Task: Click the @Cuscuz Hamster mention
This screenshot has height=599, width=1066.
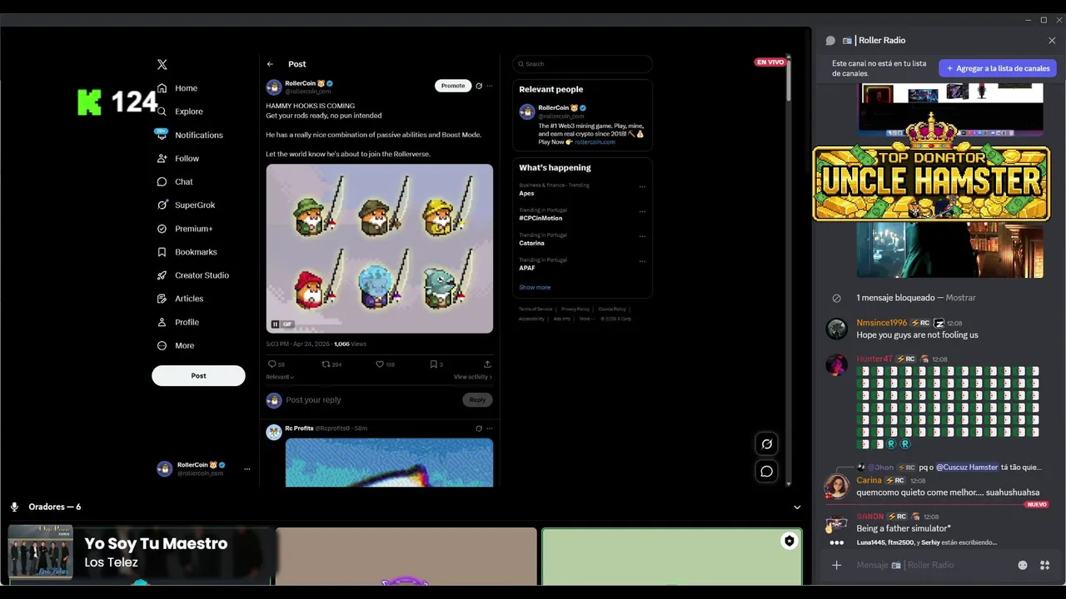Action: click(x=967, y=468)
